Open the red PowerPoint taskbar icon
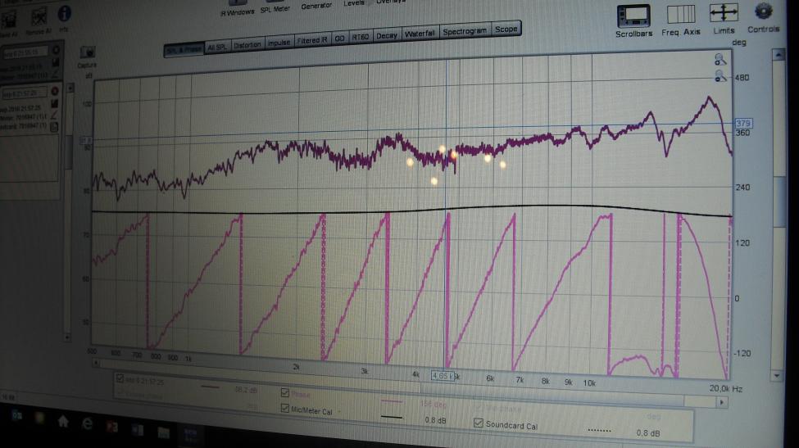This screenshot has width=799, height=448. [x=112, y=427]
